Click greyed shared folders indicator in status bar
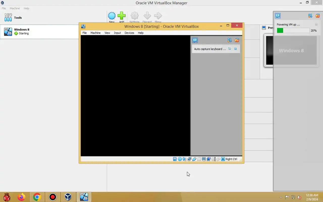Viewport: 323px width, 202px height. point(199,159)
